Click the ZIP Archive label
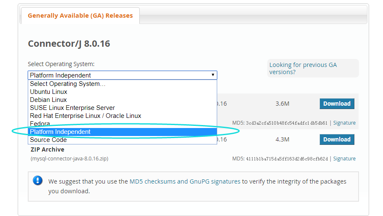Screen dimensions: 383x216 [48, 149]
